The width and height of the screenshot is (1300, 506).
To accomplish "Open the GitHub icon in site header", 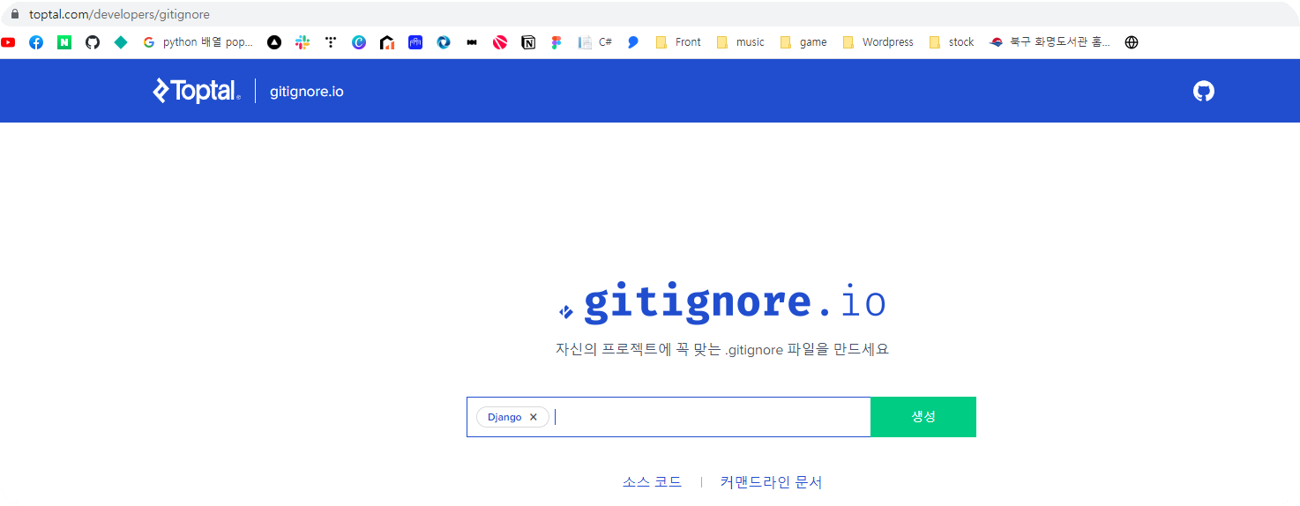I will [1203, 91].
